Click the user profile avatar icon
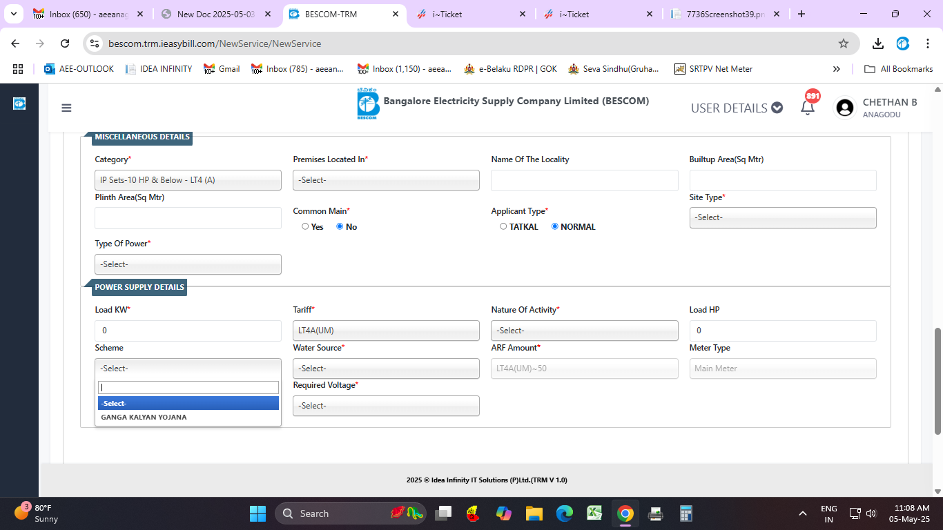943x530 pixels. click(844, 108)
